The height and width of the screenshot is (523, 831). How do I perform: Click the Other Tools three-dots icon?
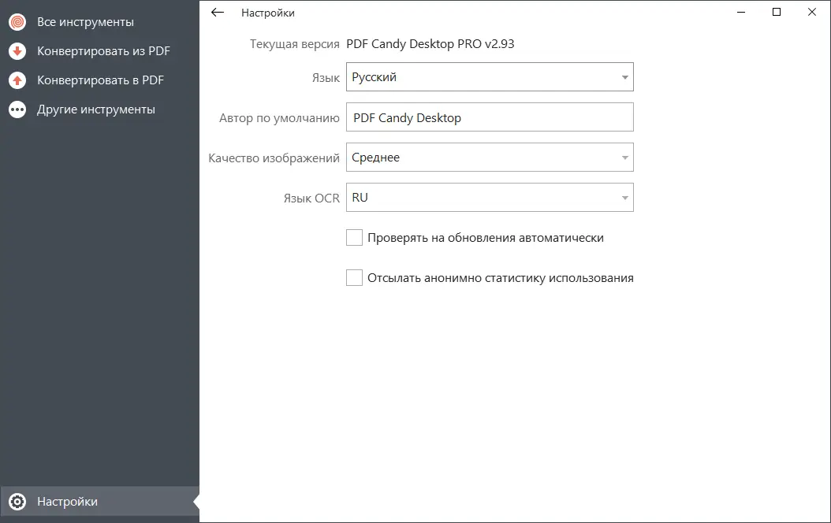[17, 109]
